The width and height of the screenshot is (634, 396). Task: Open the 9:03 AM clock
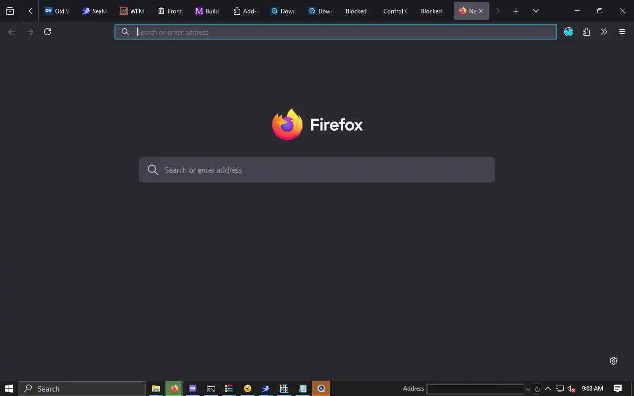(x=592, y=389)
